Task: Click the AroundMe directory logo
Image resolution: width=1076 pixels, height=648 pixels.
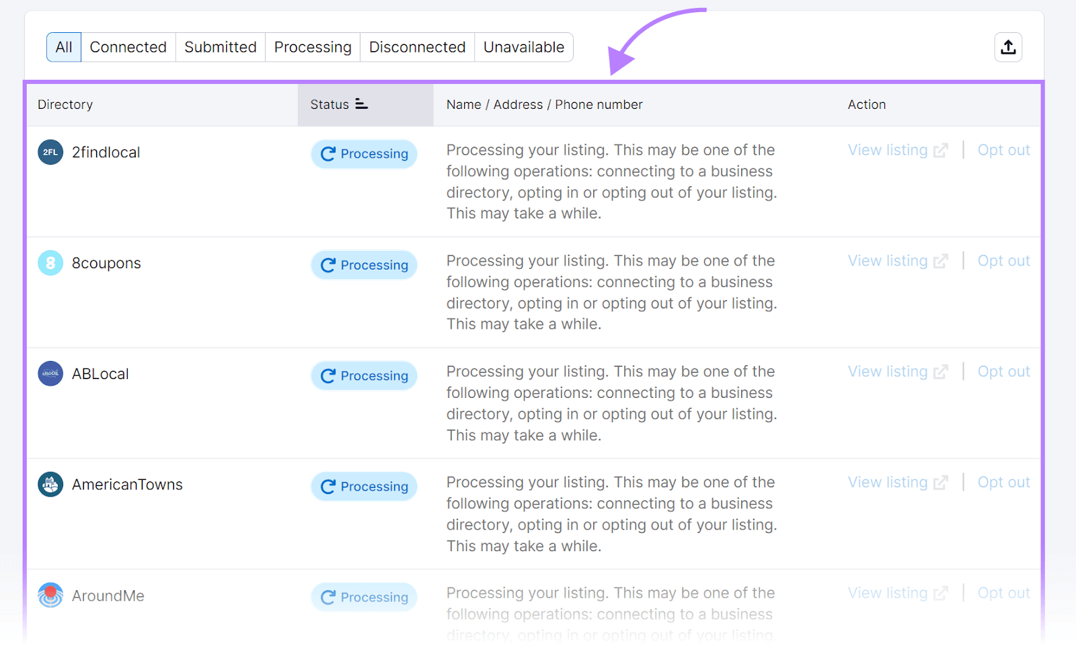Action: coord(50,595)
